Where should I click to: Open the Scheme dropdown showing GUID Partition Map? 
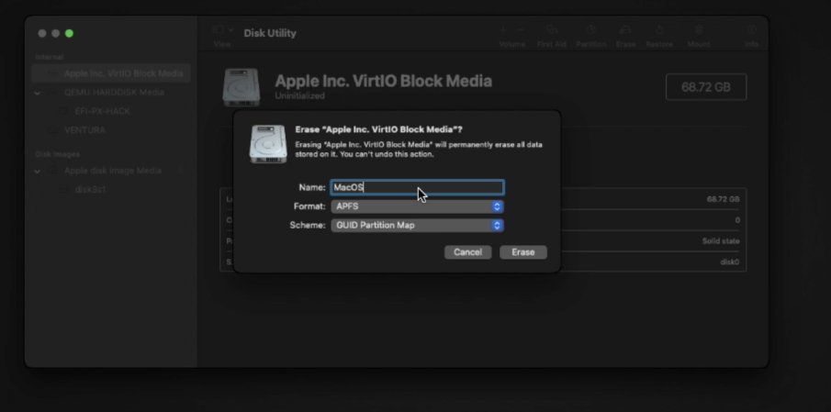click(x=417, y=226)
